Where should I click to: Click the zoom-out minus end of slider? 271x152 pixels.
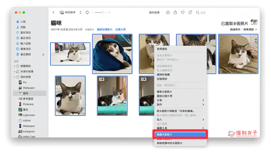[93, 12]
